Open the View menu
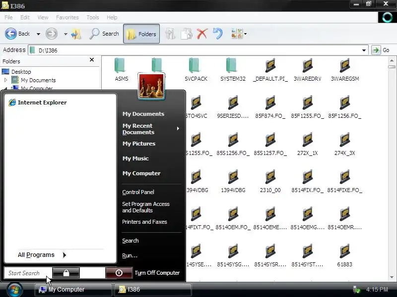 coord(43,17)
